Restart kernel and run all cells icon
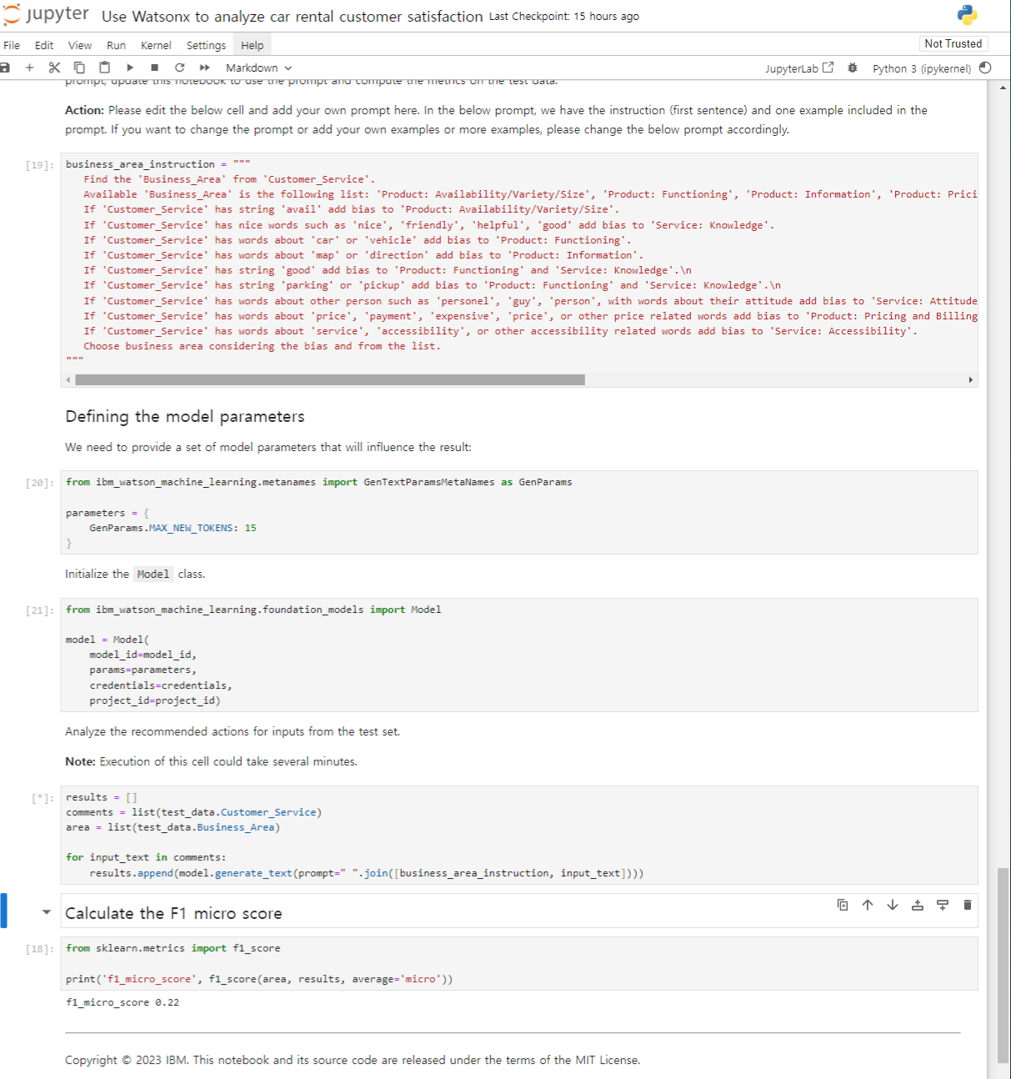 pos(204,68)
